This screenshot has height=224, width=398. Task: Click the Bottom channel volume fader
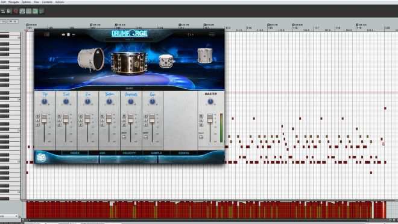point(109,118)
